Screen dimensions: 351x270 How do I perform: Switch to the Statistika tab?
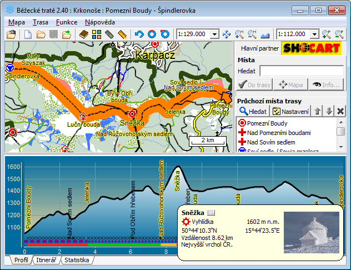point(76,260)
